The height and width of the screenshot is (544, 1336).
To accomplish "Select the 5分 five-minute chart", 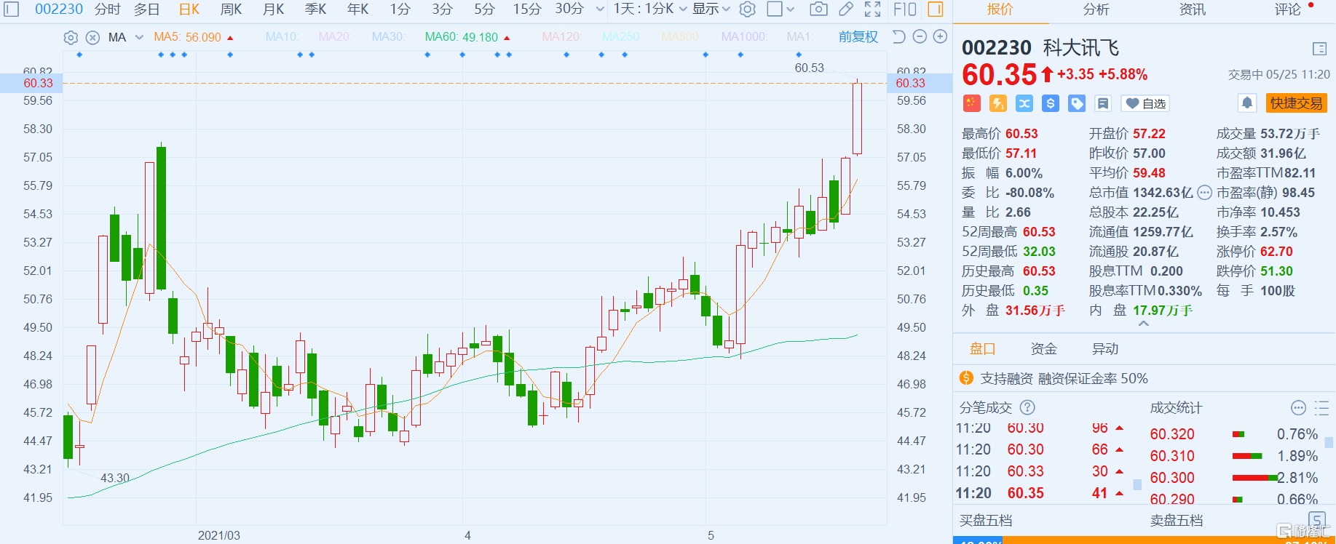I will click(x=484, y=9).
